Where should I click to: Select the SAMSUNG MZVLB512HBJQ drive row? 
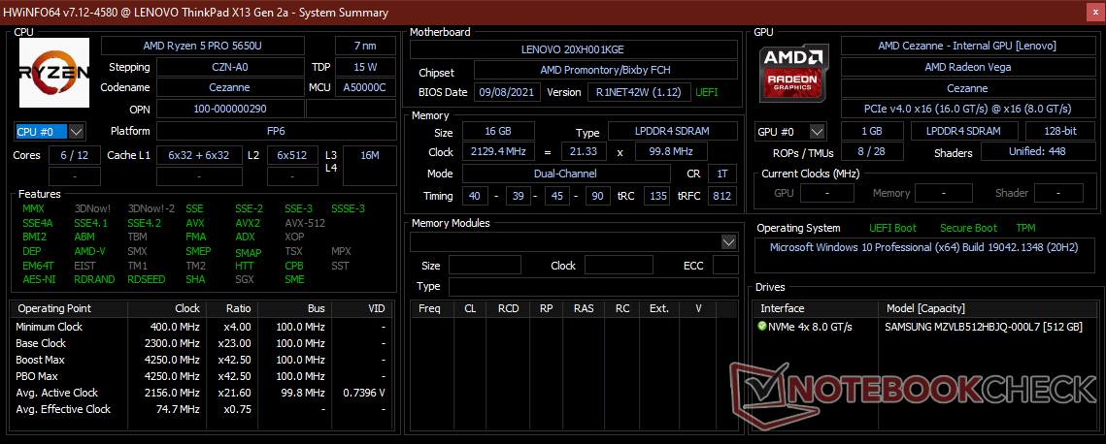925,327
